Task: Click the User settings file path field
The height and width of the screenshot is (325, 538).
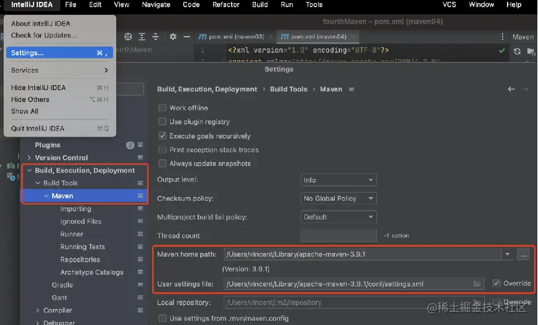Action: click(353, 284)
